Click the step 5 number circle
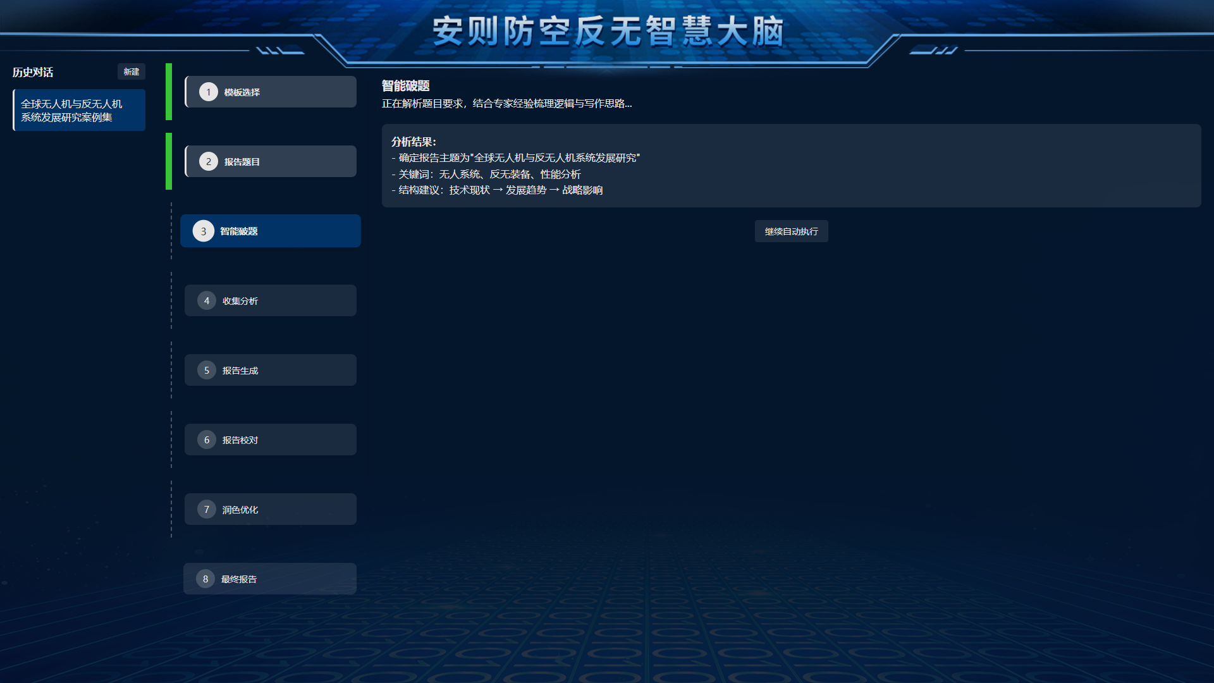This screenshot has width=1214, height=683. [207, 371]
